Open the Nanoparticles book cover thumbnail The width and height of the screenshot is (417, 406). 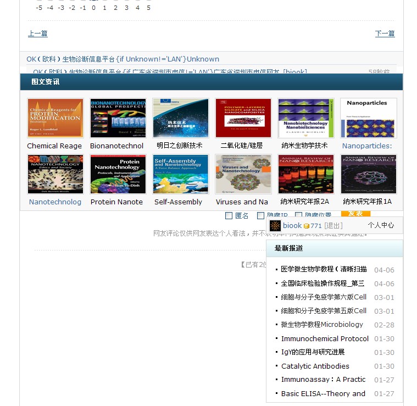[369, 118]
